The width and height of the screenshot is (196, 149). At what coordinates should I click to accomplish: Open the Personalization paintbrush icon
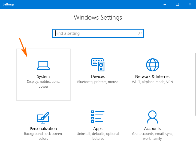click(x=43, y=117)
